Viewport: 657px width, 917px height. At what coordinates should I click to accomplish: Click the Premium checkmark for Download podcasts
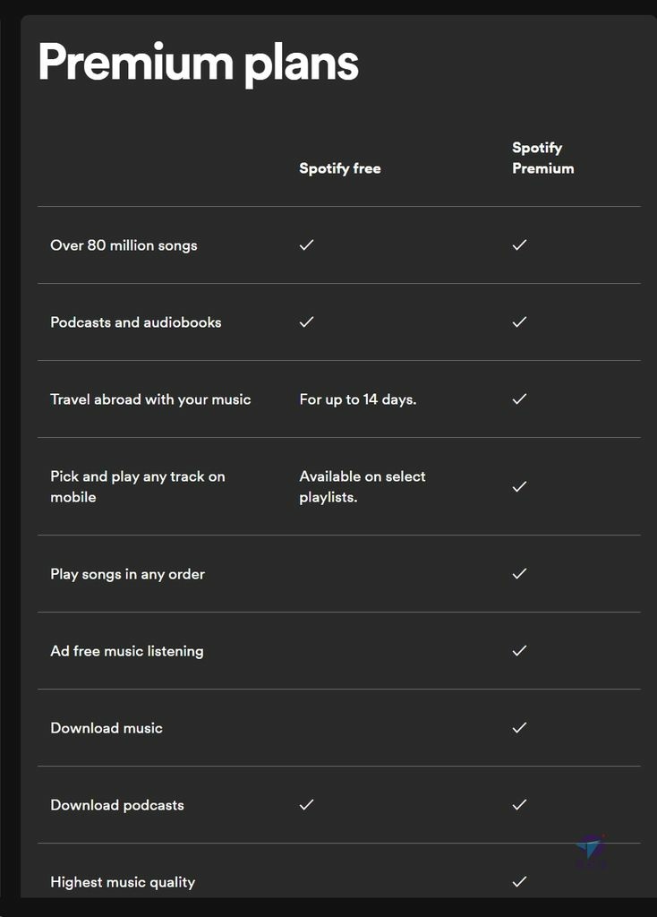(519, 805)
